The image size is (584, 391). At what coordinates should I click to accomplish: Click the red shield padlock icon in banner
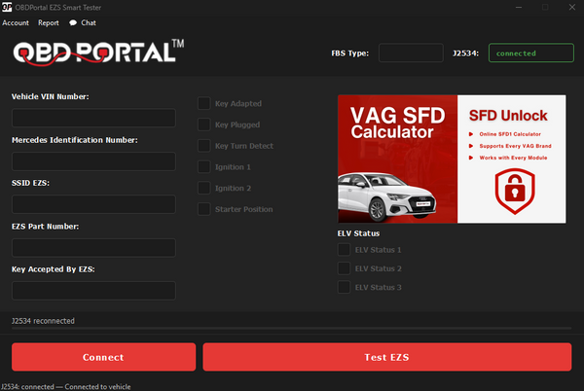tap(515, 191)
